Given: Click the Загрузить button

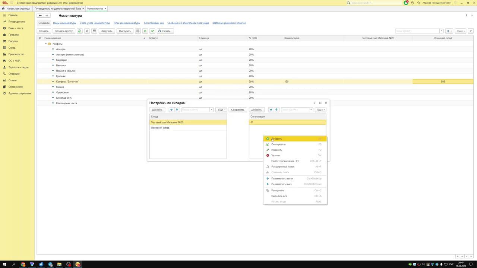Looking at the screenshot, I should 107,31.
